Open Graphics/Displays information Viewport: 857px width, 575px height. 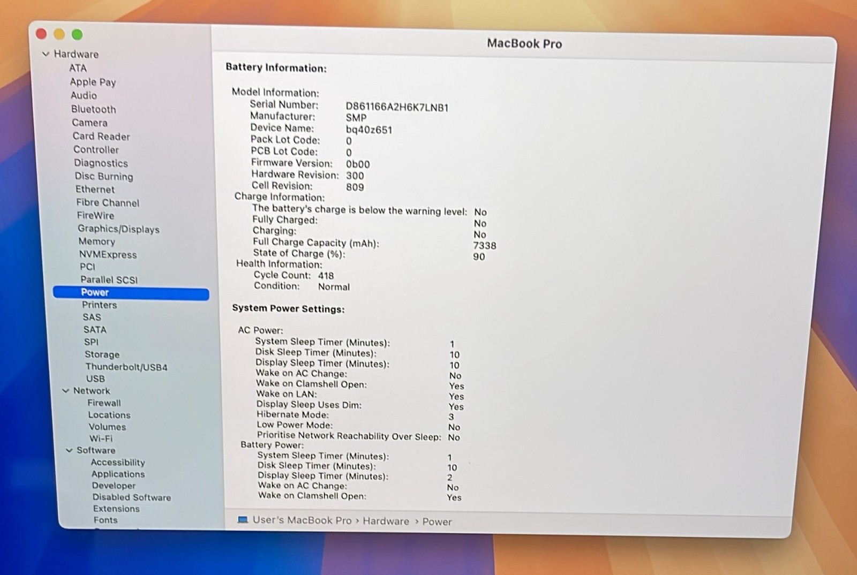click(119, 229)
